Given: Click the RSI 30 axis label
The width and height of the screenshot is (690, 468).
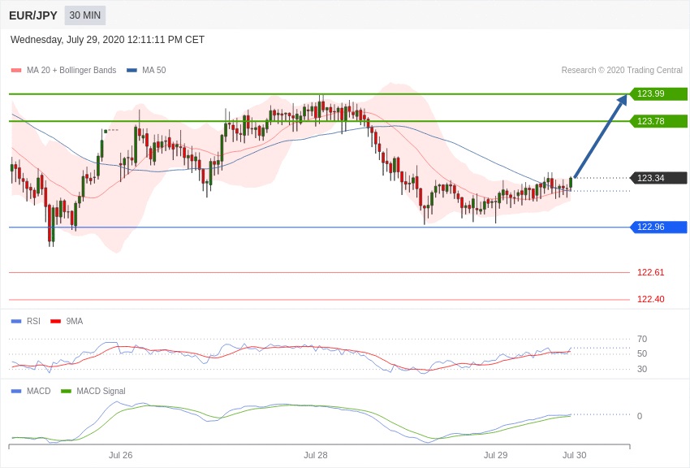Looking at the screenshot, I should coord(642,369).
